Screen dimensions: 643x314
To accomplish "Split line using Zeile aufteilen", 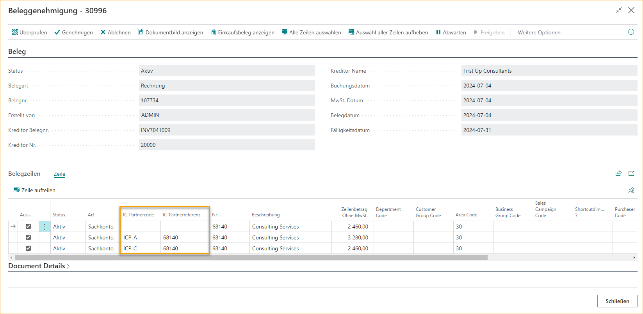I will [34, 190].
